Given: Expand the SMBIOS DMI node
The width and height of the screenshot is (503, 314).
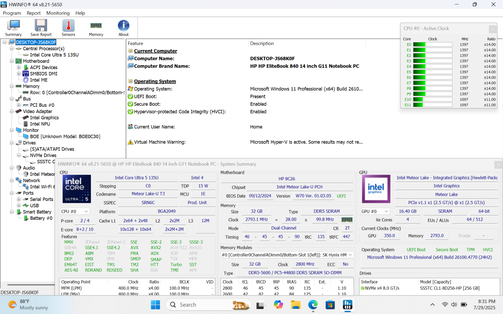Looking at the screenshot, I should [x=19, y=74].
